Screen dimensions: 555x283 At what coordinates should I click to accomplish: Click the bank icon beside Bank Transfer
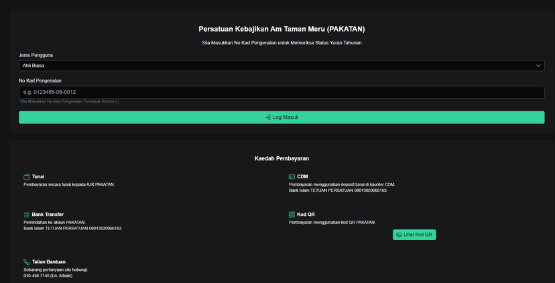(27, 215)
